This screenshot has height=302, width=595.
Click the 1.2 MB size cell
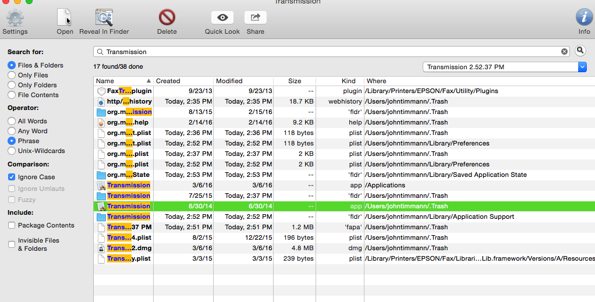(303, 228)
